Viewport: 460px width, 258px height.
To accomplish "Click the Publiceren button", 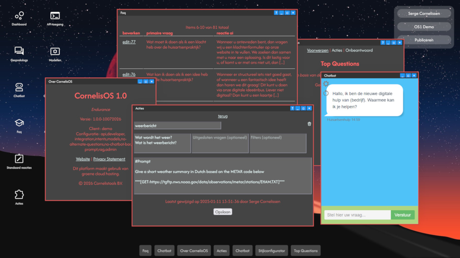I will click(x=424, y=40).
